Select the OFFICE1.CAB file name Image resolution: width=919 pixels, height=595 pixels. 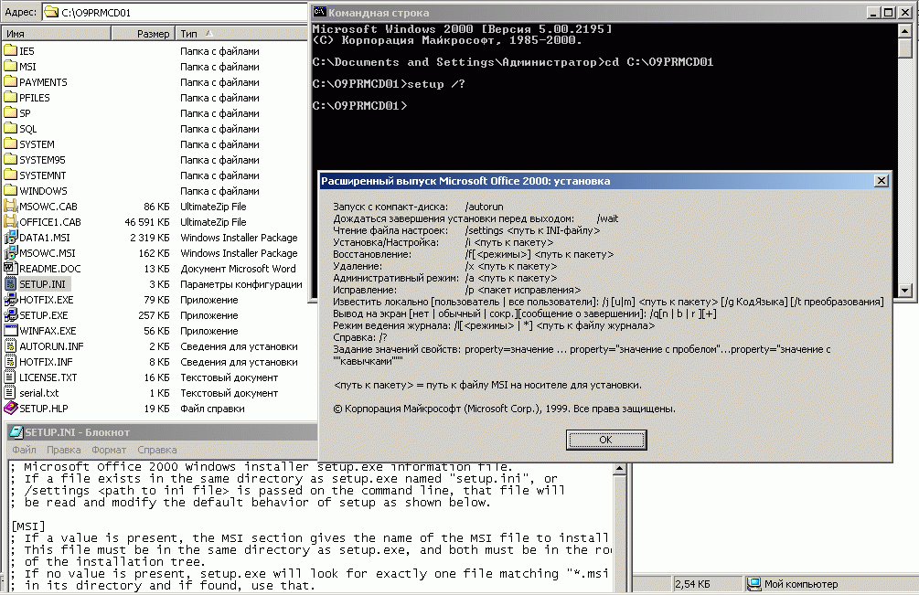49,222
